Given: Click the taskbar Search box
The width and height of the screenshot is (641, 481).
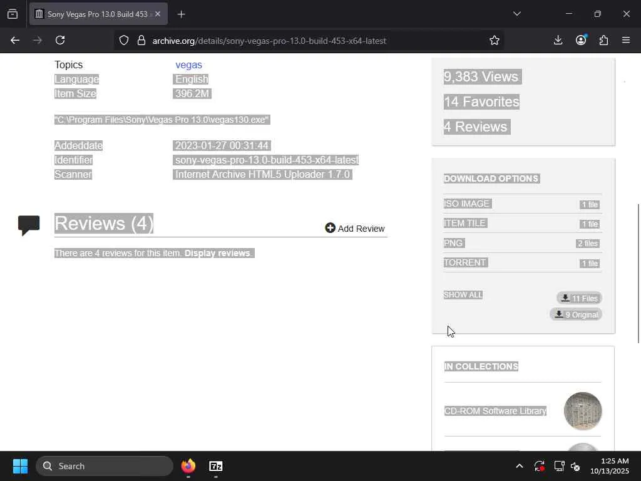Looking at the screenshot, I should 105,466.
